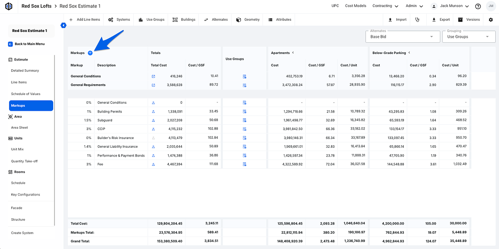This screenshot has width=499, height=249.
Task: Open General Conditions total cost link icon
Action: pos(153,76)
